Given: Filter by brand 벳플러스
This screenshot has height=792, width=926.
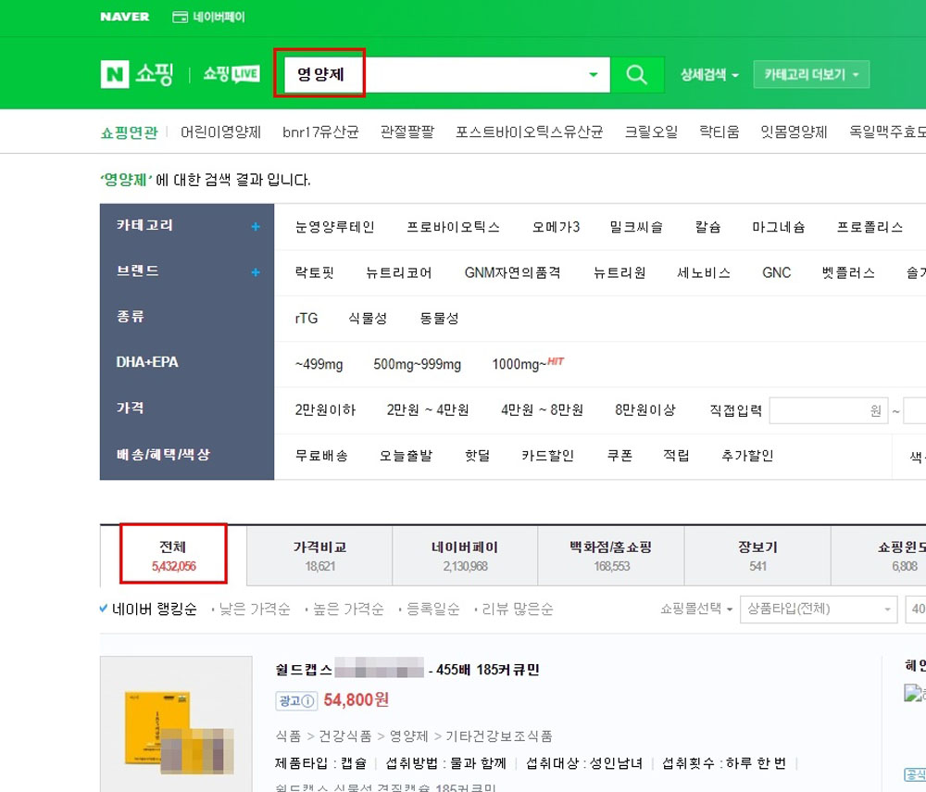Looking at the screenshot, I should 848,272.
